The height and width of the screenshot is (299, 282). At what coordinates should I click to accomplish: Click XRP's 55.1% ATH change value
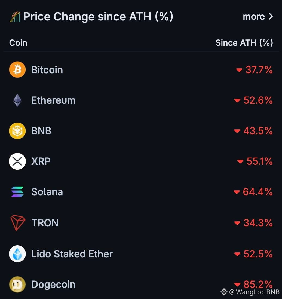click(259, 161)
